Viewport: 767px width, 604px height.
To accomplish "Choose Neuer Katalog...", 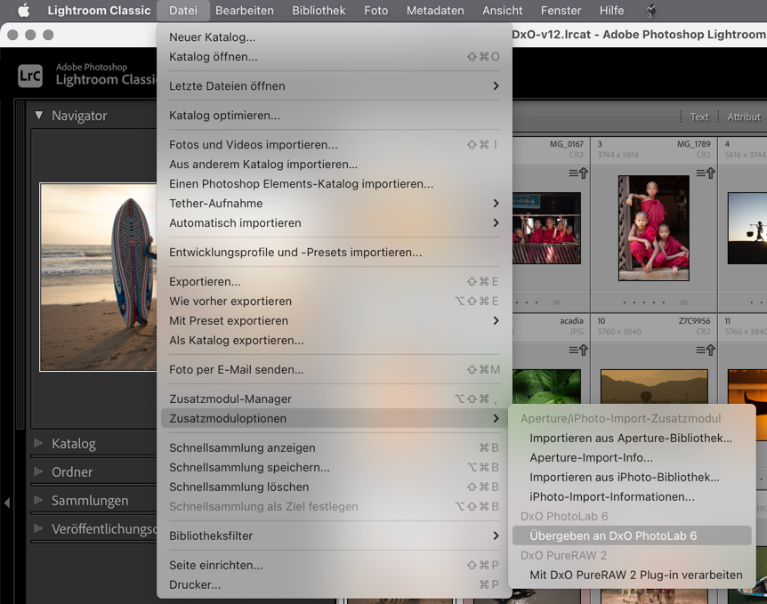I will [334, 37].
